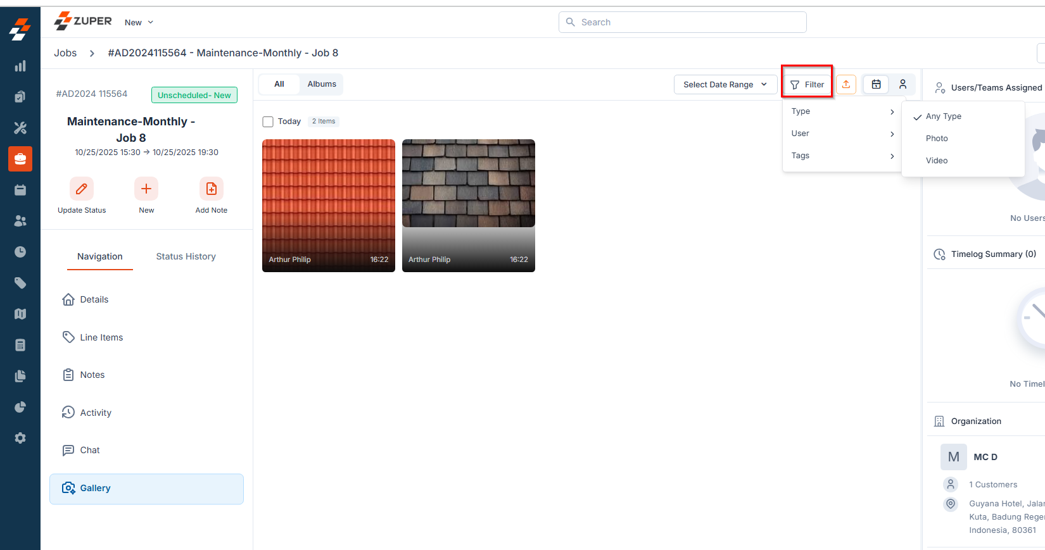This screenshot has height=550, width=1045.
Task: Switch gallery grouping to user view
Action: tap(903, 84)
